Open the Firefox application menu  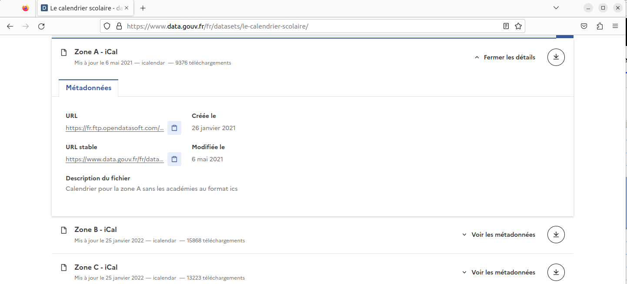(x=615, y=26)
